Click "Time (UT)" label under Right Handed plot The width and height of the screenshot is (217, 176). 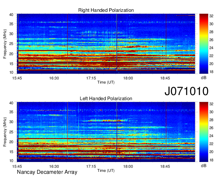tap(106, 82)
